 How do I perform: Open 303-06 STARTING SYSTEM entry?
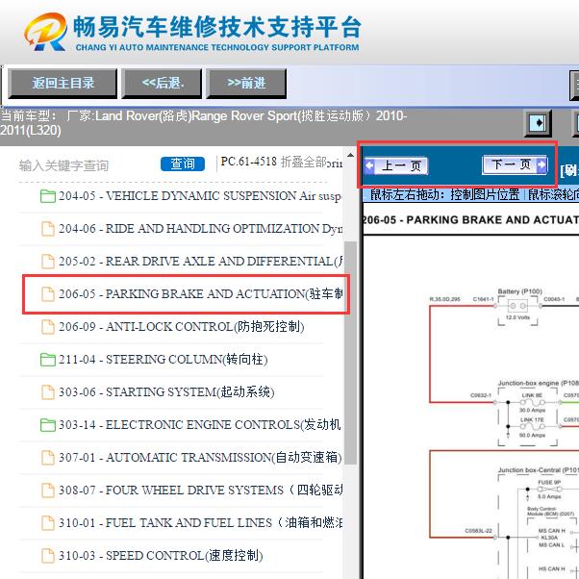pyautogui.click(x=166, y=391)
